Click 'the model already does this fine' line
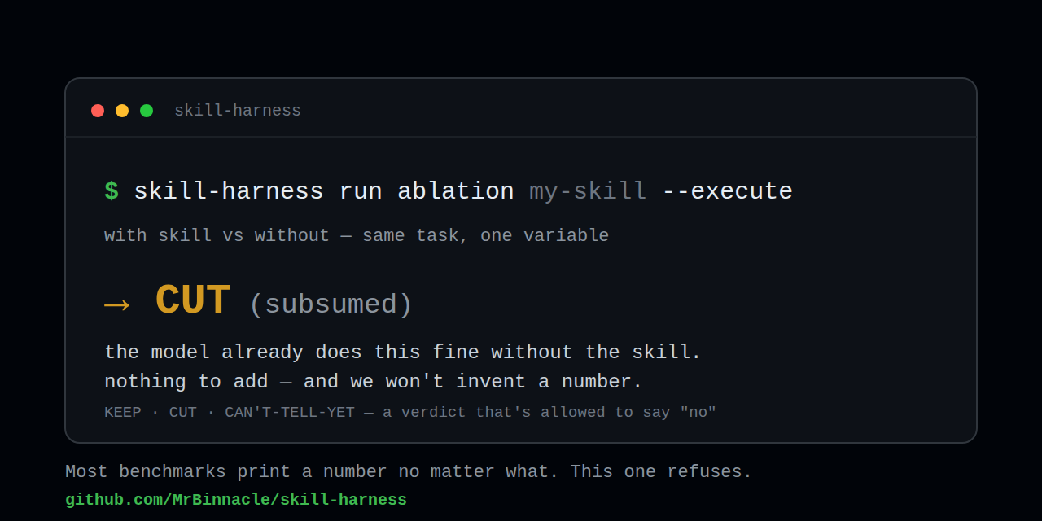This screenshot has width=1042, height=521. pos(403,352)
